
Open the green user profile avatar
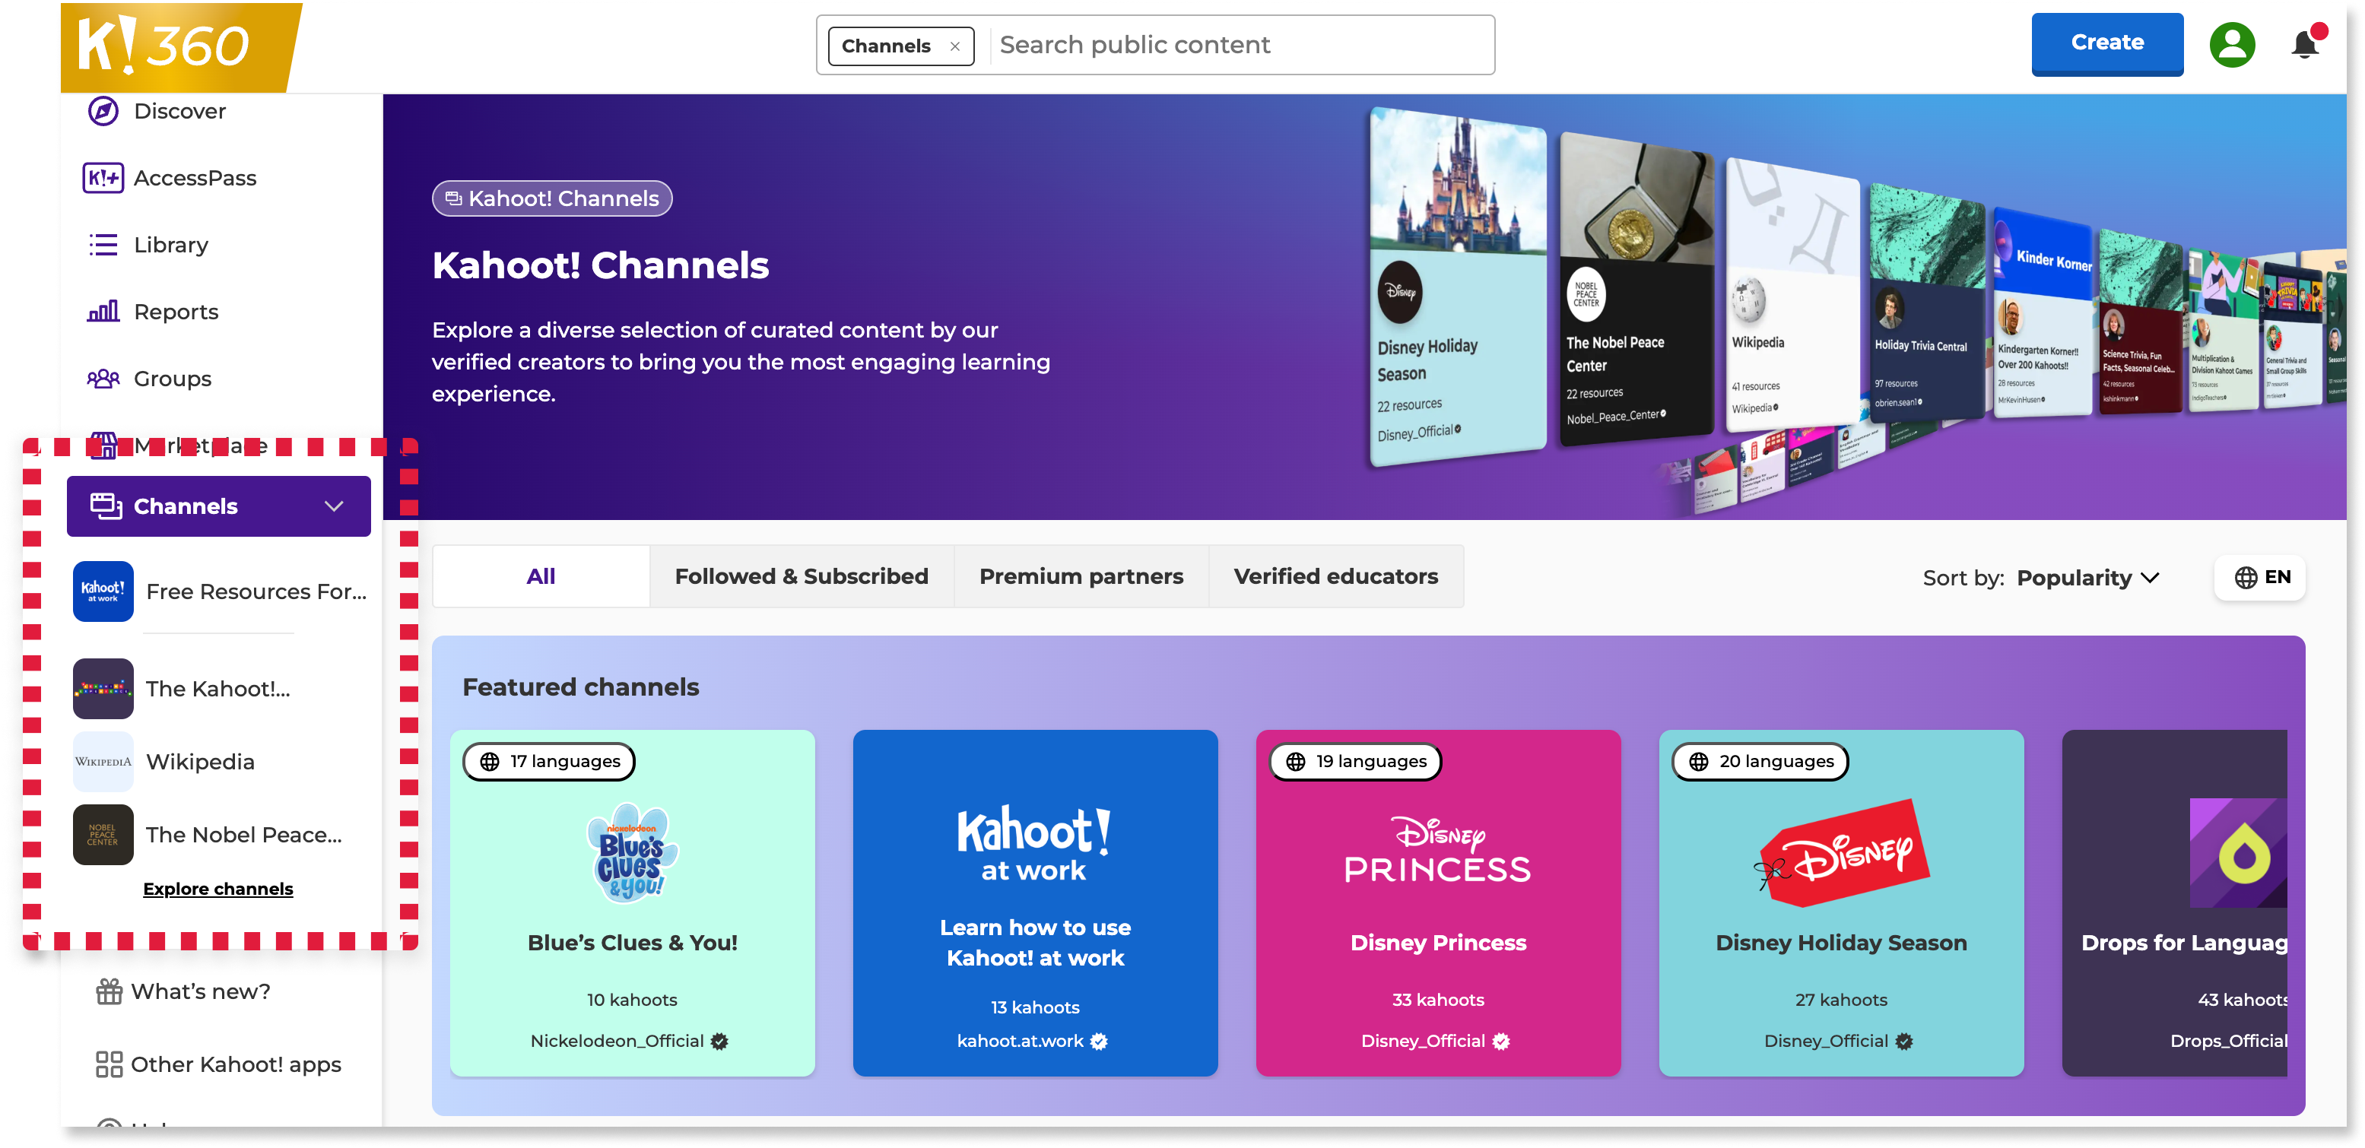[x=2232, y=44]
